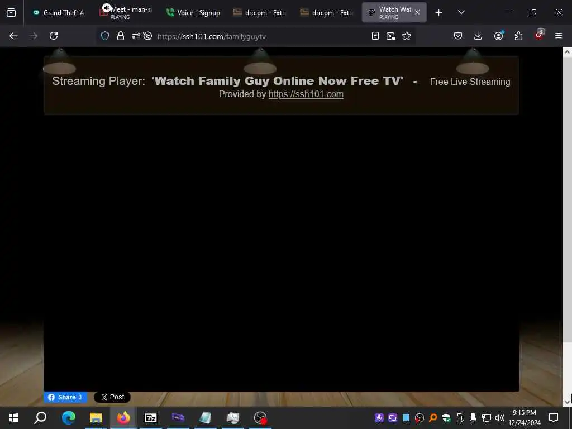
Task: Switch to Voice - Signup tab
Action: point(193,13)
